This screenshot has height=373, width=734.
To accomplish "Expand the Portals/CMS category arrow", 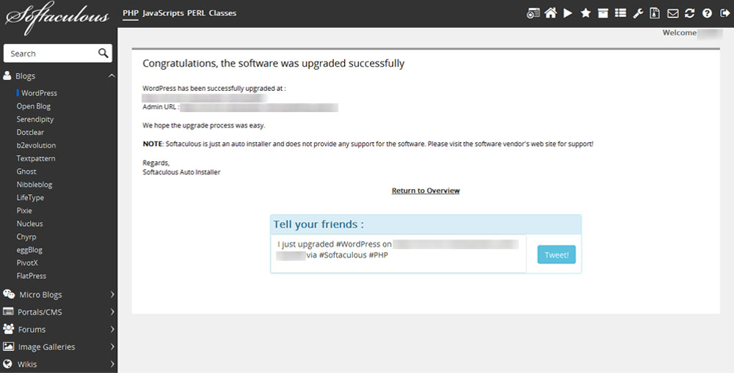I will tap(112, 311).
